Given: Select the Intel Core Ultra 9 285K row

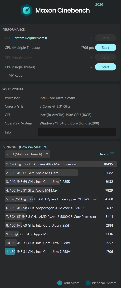Looking at the screenshot, I should point(61,182).
